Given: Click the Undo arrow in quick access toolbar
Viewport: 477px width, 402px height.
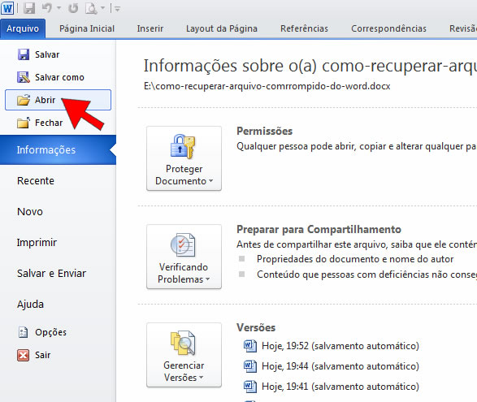Looking at the screenshot, I should (x=47, y=8).
